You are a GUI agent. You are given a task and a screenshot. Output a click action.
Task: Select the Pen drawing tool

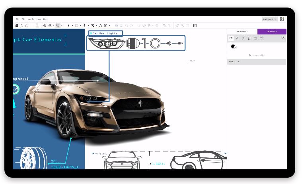coord(85,25)
